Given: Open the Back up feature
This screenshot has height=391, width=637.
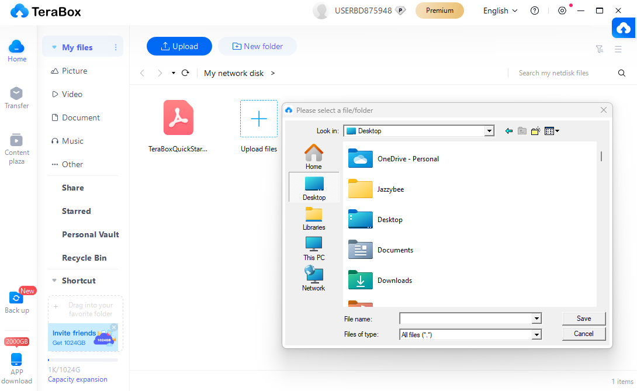Looking at the screenshot, I should (x=17, y=303).
